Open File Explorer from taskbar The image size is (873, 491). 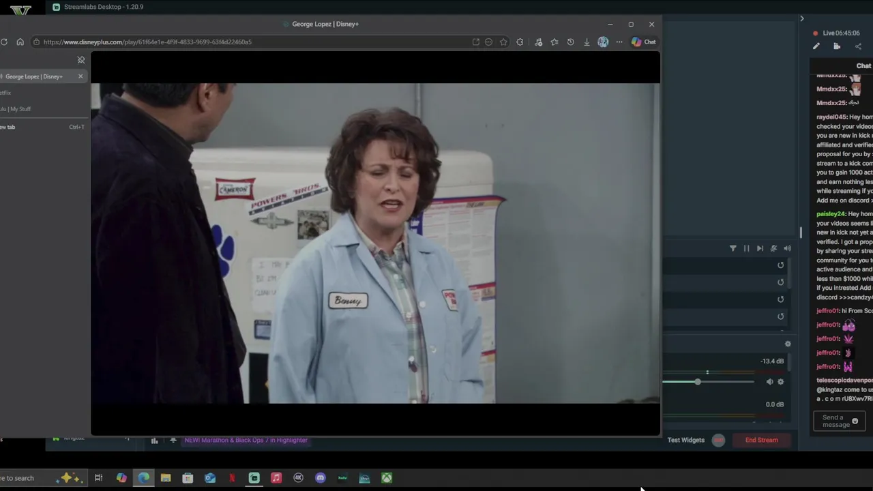[166, 478]
